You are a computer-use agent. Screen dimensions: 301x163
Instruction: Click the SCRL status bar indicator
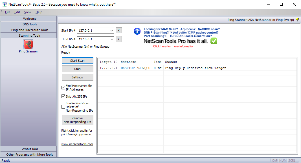tap(292, 160)
